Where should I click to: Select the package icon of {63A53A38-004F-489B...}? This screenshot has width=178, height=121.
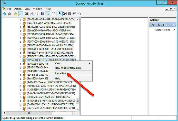24,19
